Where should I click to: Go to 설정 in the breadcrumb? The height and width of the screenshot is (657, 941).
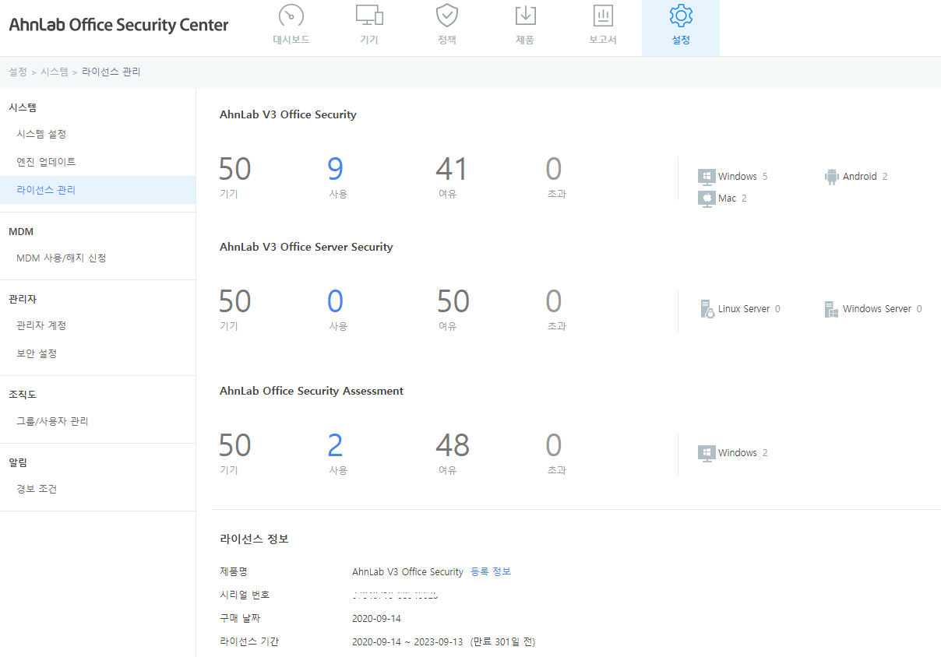tap(18, 72)
